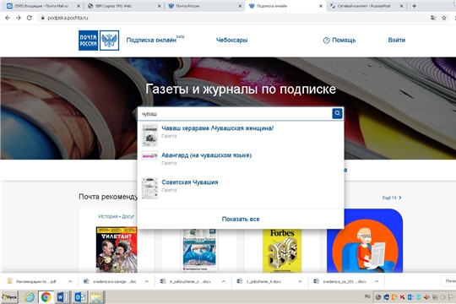Open the История category link
The height and width of the screenshot is (304, 456).
108,216
